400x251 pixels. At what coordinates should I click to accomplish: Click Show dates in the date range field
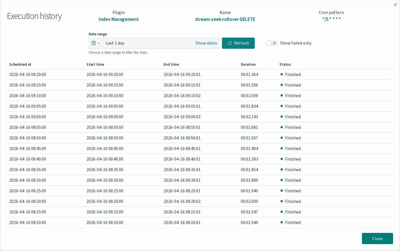tap(206, 43)
